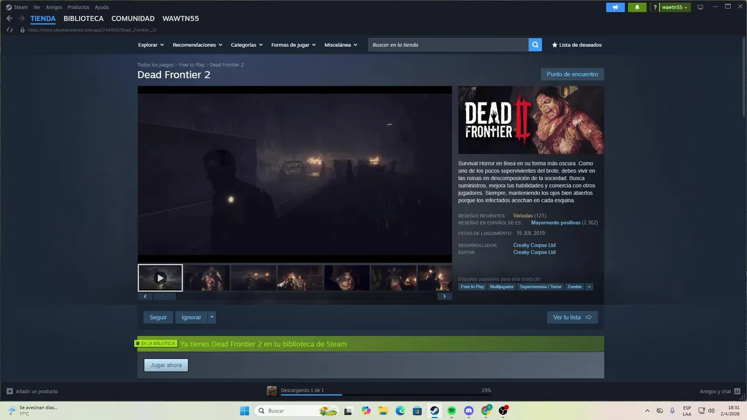This screenshot has width=747, height=420.
Task: Go back with the back arrow
Action: point(9,19)
